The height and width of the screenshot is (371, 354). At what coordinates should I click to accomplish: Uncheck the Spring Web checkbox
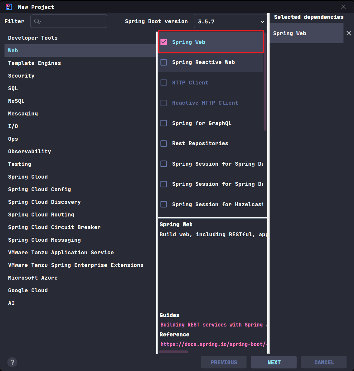(164, 42)
